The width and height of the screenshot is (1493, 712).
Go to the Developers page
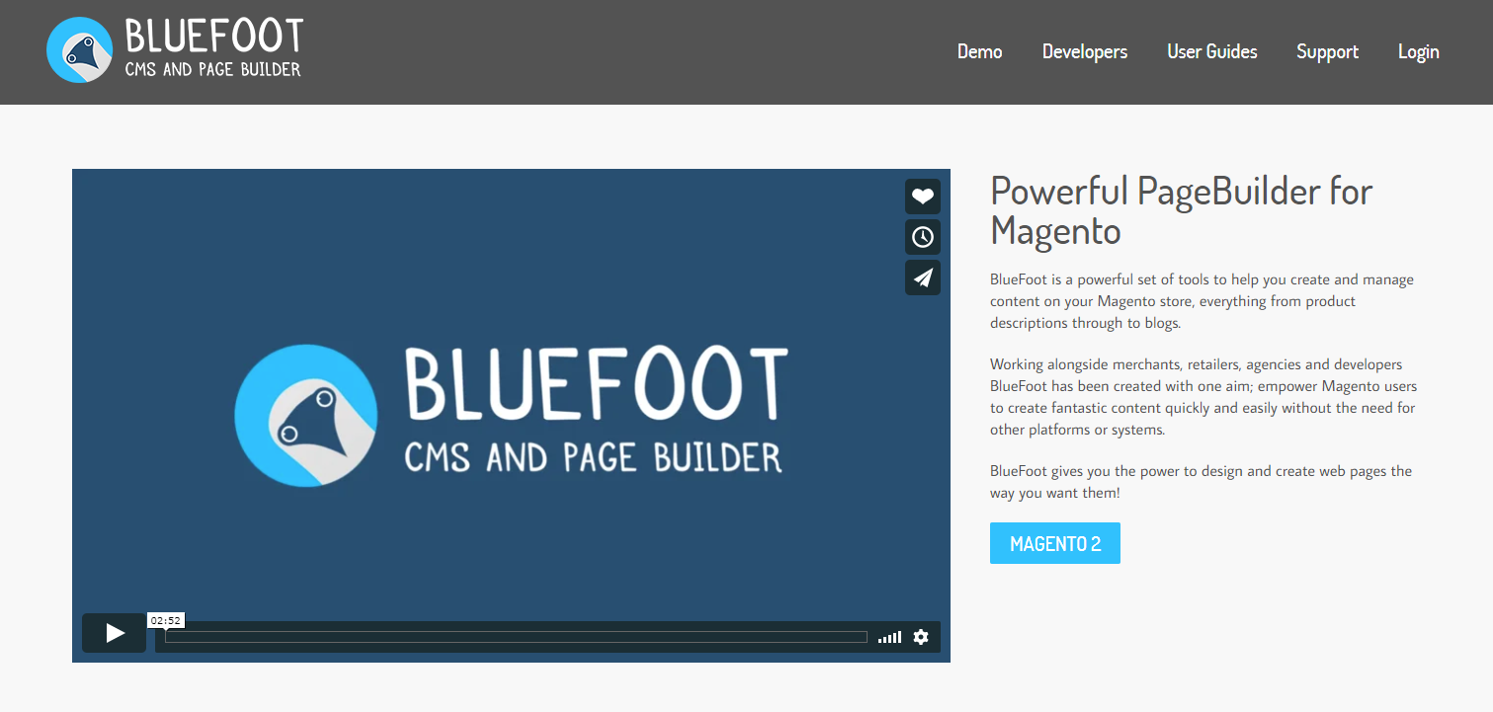[x=1084, y=51]
